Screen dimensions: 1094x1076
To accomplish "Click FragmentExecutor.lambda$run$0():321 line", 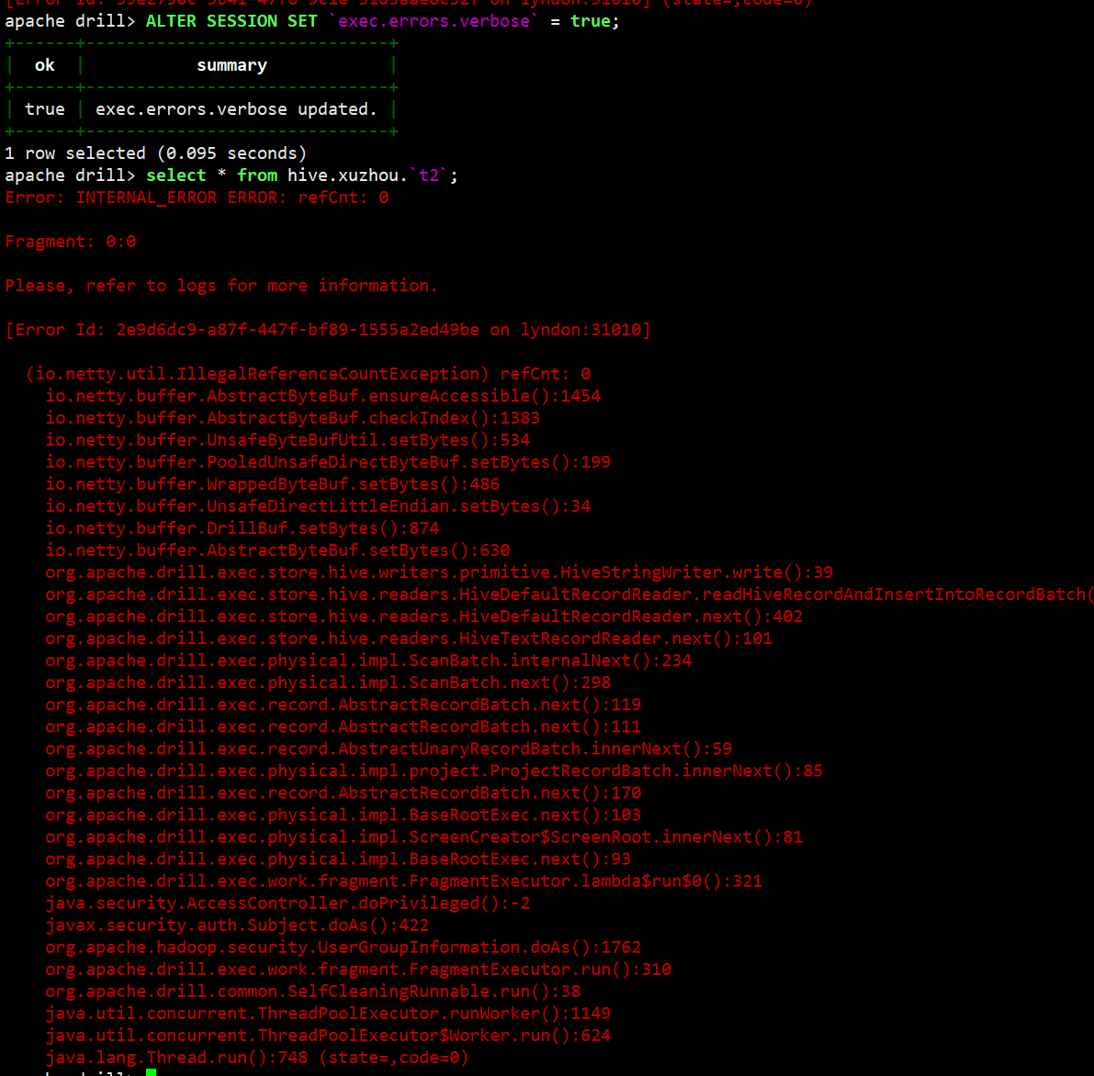I will click(x=404, y=881).
